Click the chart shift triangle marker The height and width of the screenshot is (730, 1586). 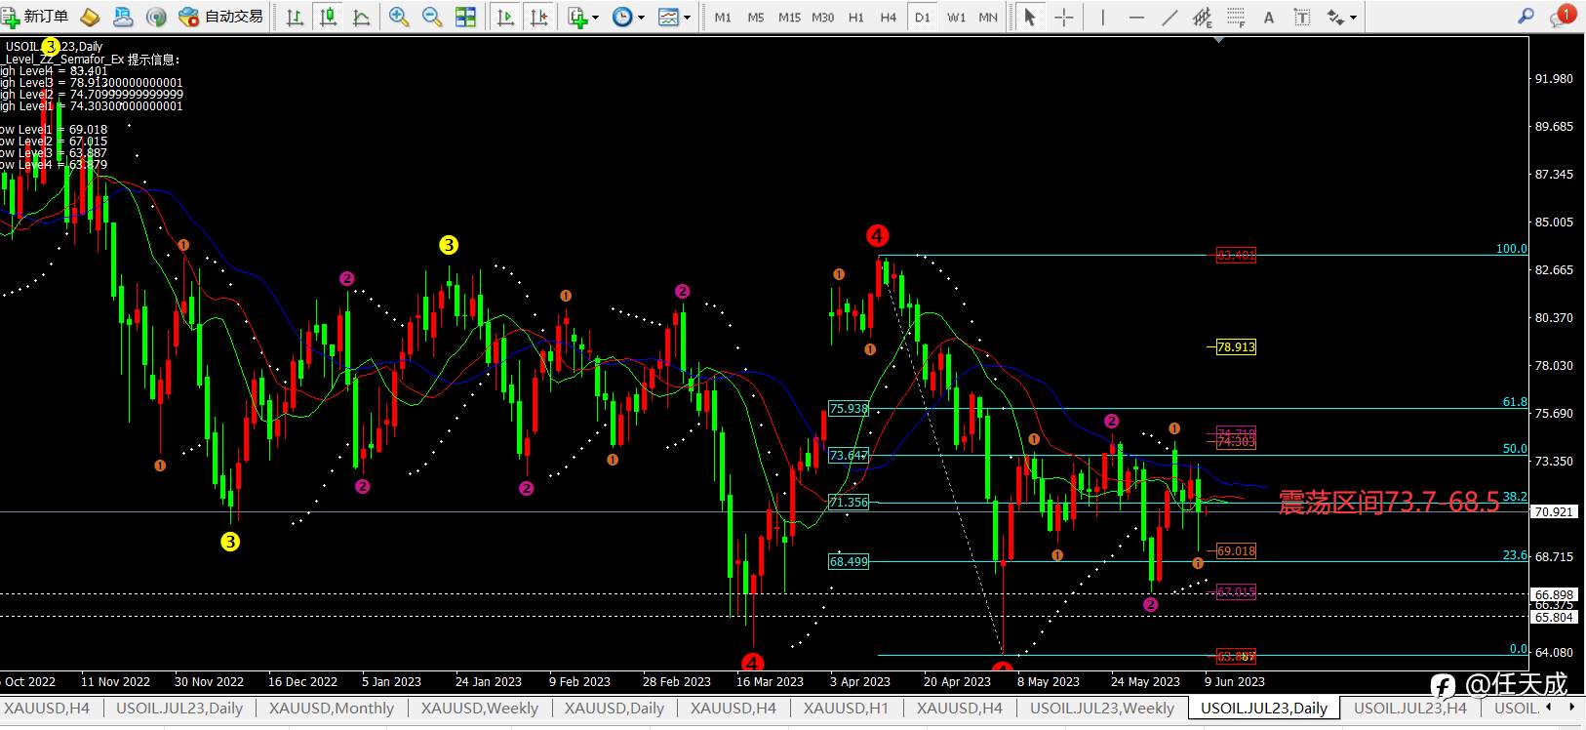click(1219, 40)
